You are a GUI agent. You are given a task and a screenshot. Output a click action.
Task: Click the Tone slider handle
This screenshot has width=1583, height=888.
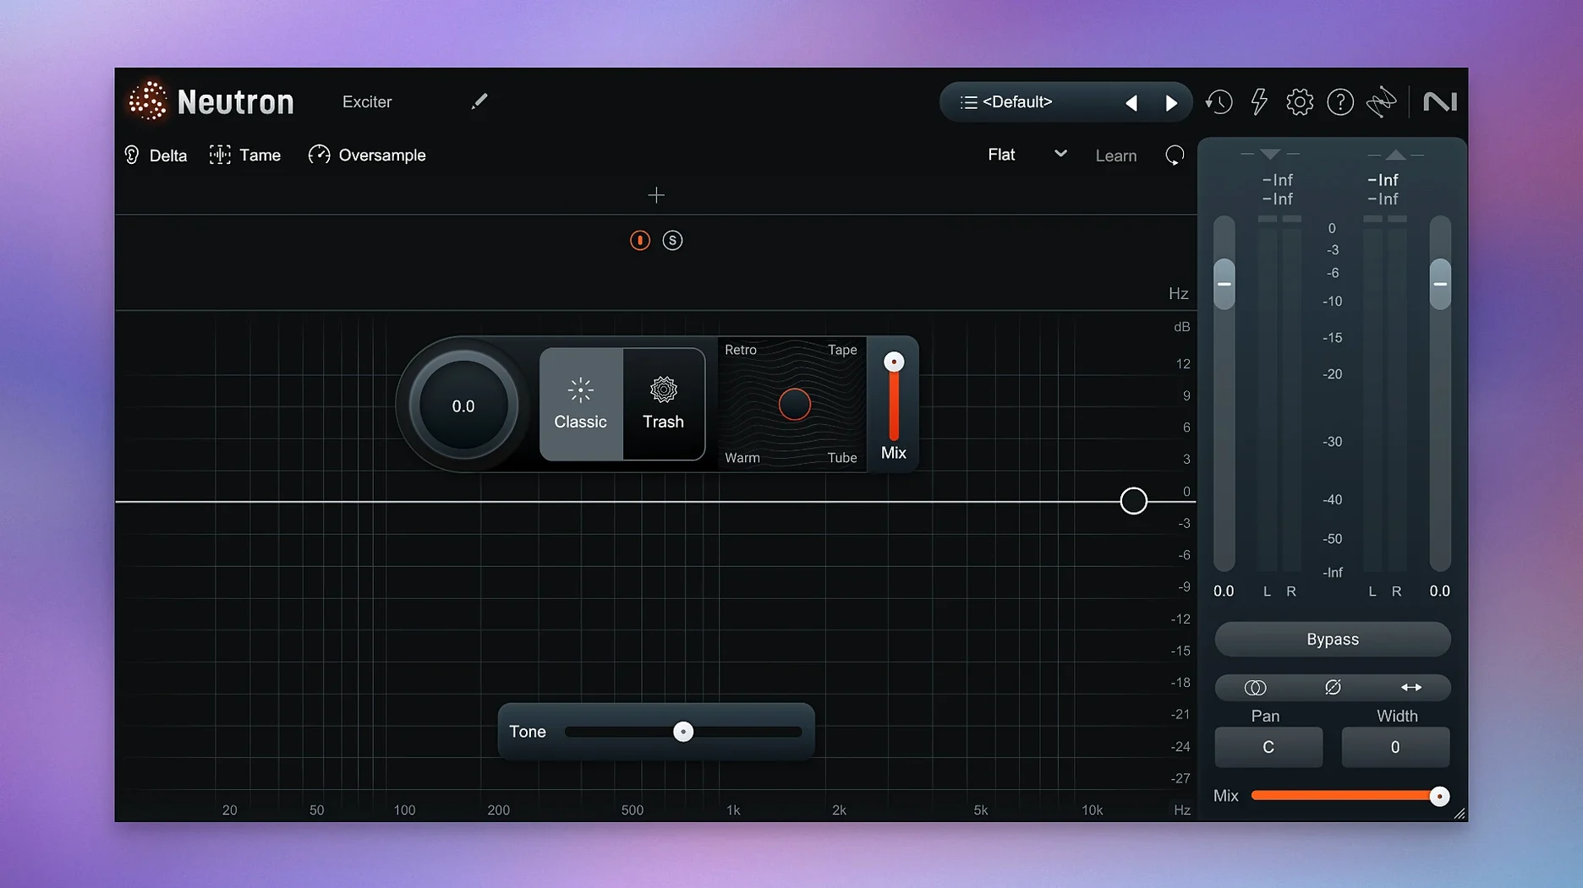[683, 732]
